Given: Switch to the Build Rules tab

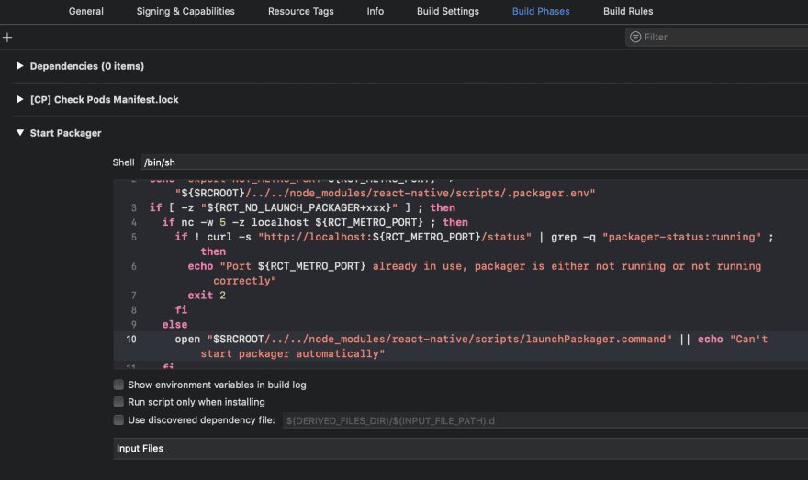Looking at the screenshot, I should (628, 11).
